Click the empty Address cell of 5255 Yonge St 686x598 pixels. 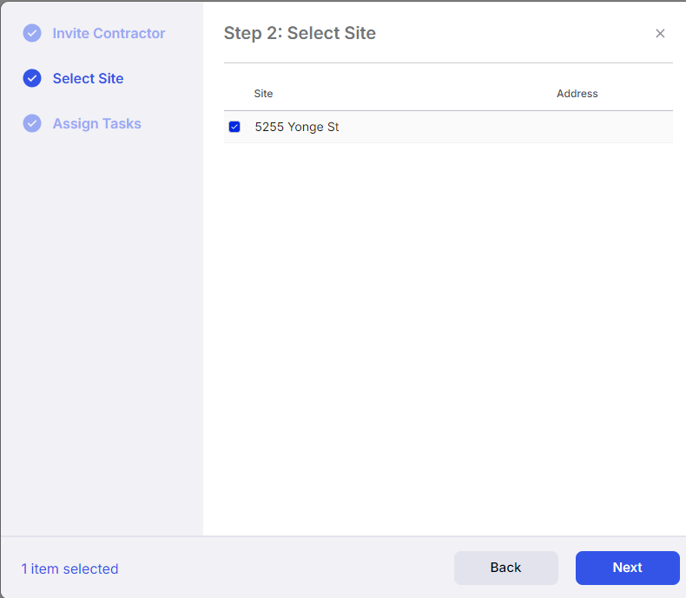tap(612, 127)
